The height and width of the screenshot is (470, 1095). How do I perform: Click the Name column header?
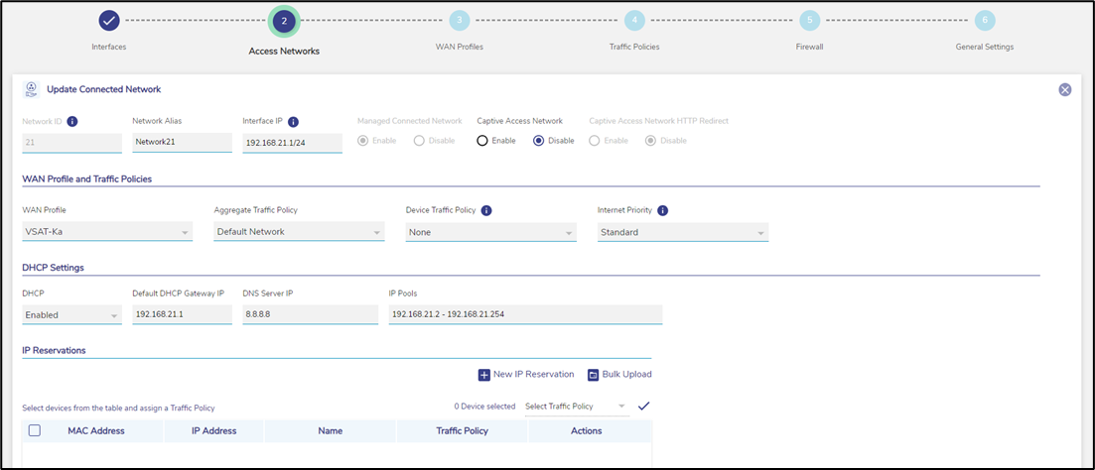330,431
